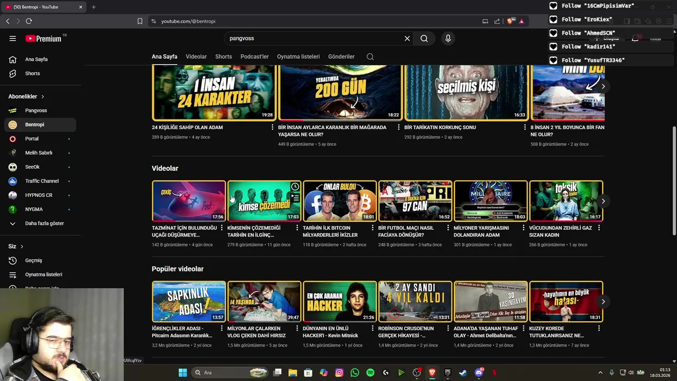Open Pangvoss subscription channel
This screenshot has width=677, height=381.
point(40,111)
